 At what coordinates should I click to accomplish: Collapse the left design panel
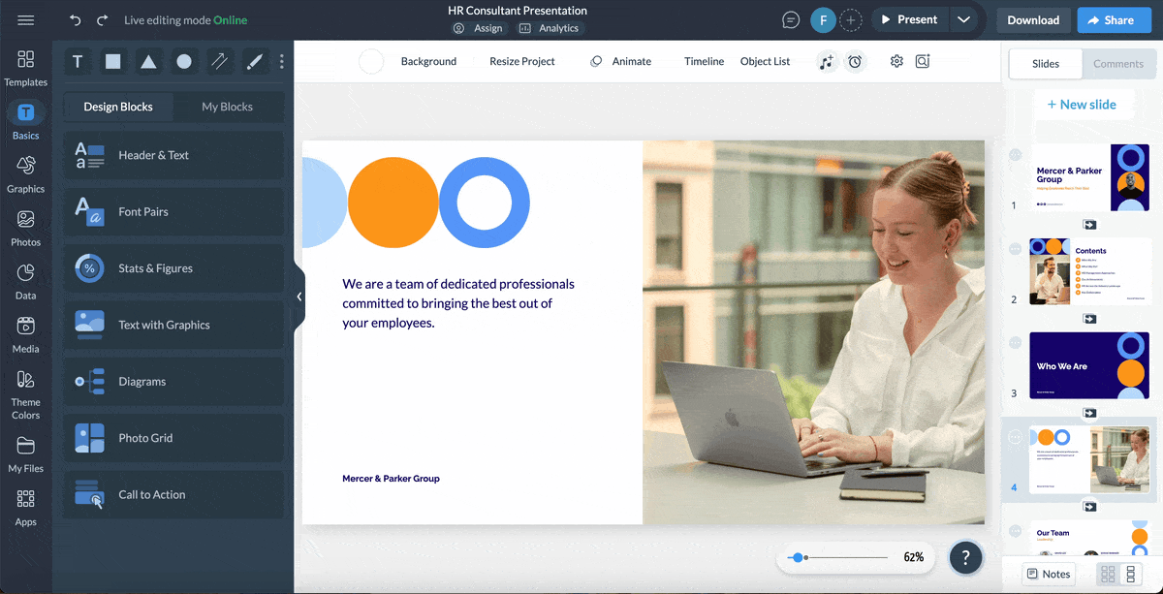(299, 296)
